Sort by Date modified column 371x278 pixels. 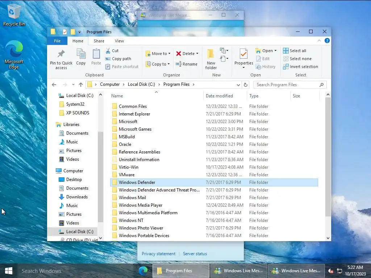pos(225,96)
